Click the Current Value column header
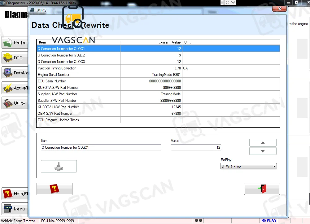The width and height of the screenshot is (310, 224). pos(151,42)
